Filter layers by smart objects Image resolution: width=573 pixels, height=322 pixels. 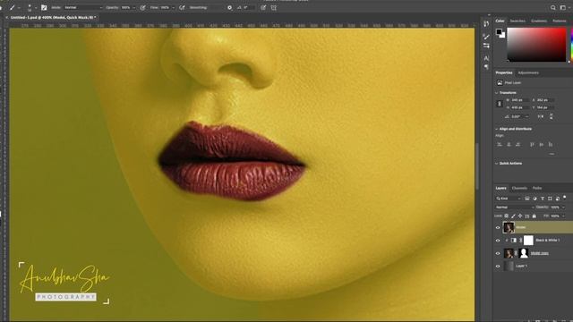click(x=558, y=199)
